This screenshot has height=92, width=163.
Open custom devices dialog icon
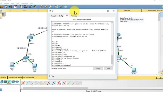pyautogui.click(x=61, y=7)
